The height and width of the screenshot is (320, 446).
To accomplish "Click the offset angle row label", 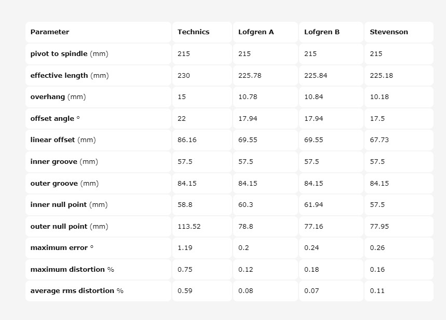I will coord(55,118).
